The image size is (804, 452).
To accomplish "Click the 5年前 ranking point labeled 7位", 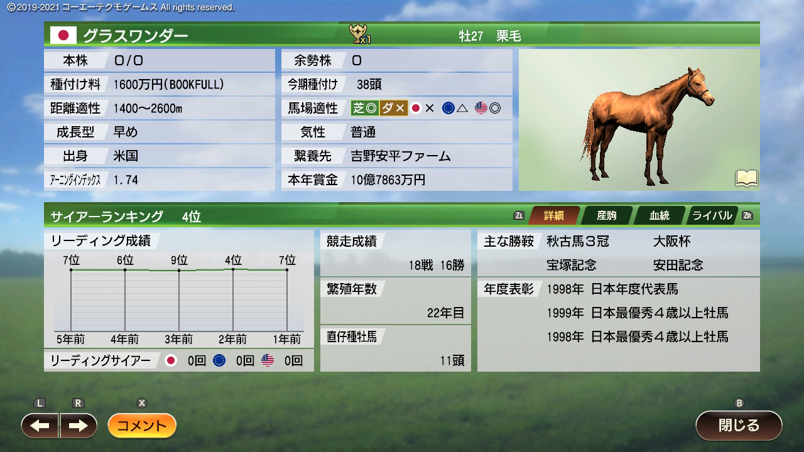I will 71,270.
